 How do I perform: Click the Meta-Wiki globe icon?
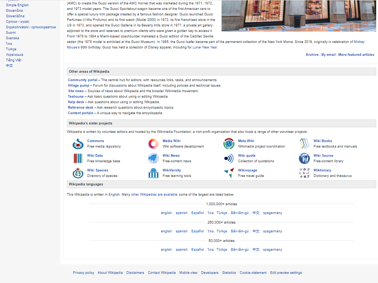coord(229,144)
